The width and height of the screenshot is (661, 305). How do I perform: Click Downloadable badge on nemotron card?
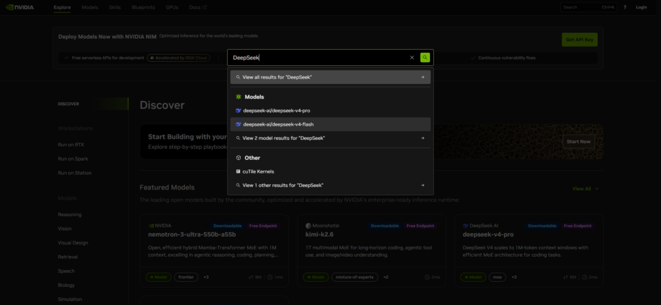227,226
